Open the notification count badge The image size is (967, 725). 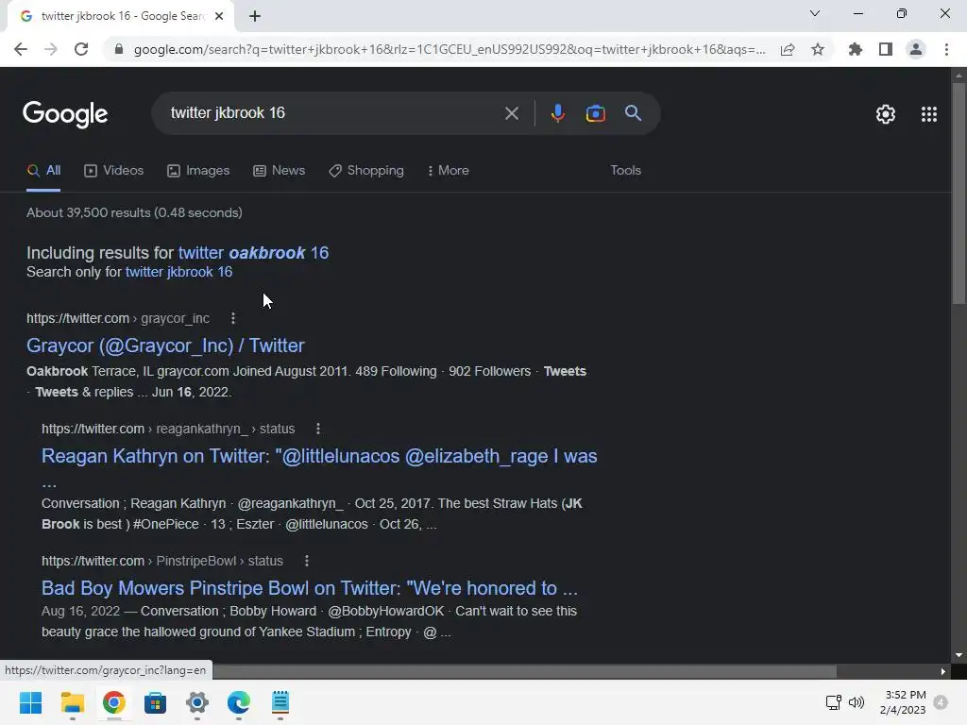(941, 702)
